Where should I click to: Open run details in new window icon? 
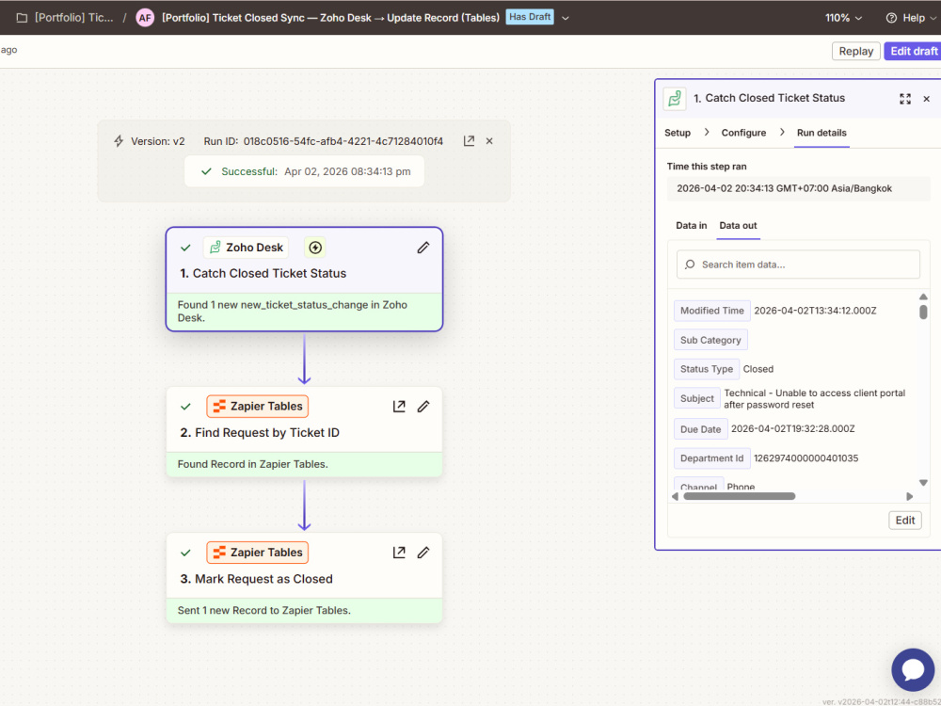tap(469, 141)
